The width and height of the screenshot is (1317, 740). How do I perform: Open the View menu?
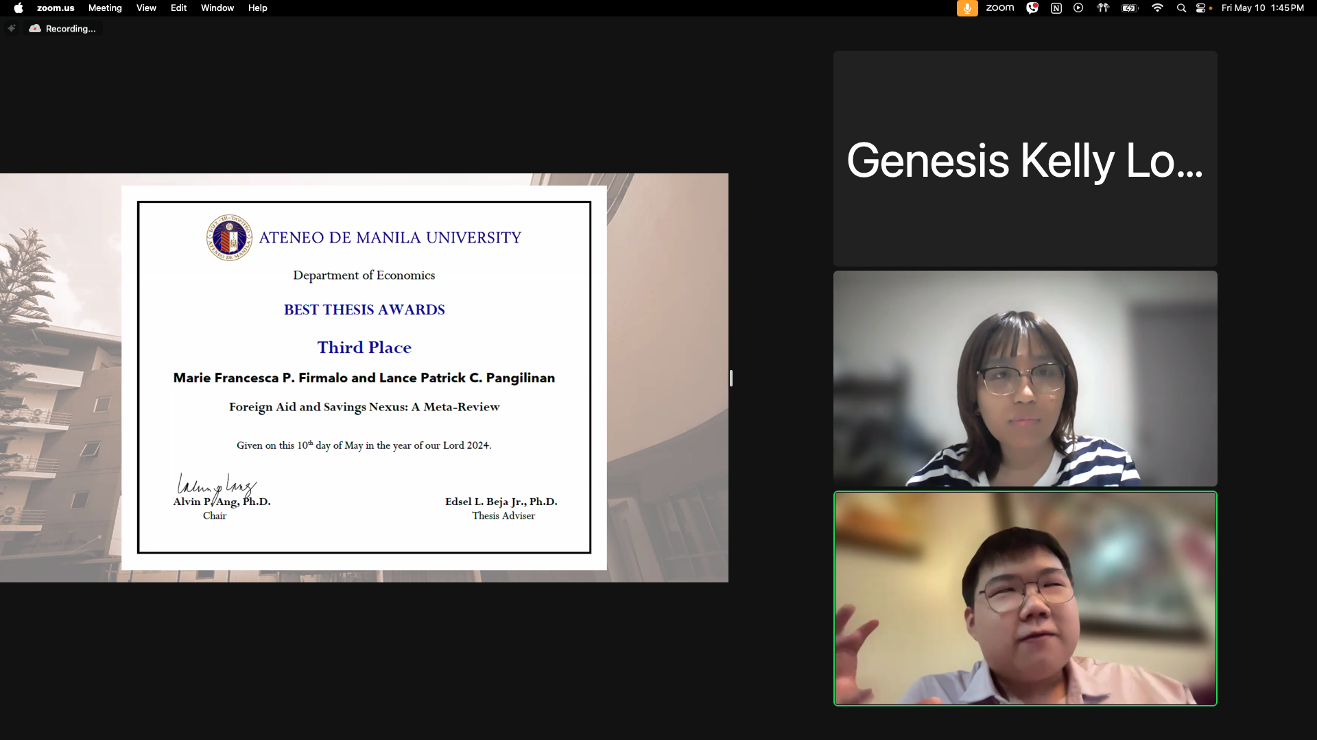click(146, 8)
